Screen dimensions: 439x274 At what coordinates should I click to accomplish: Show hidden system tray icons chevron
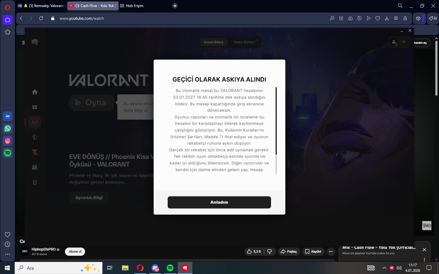point(384,268)
